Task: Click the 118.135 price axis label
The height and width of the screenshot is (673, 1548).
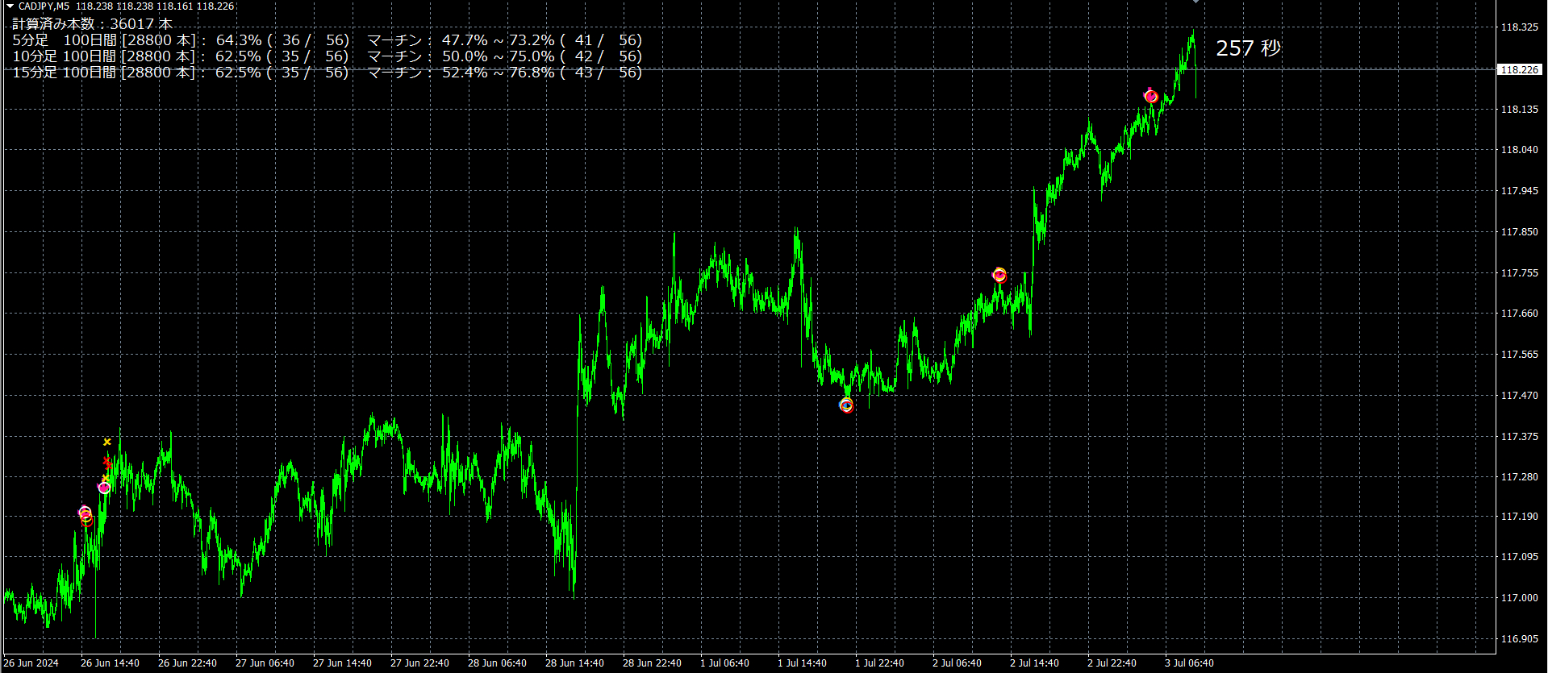Action: tap(1519, 109)
